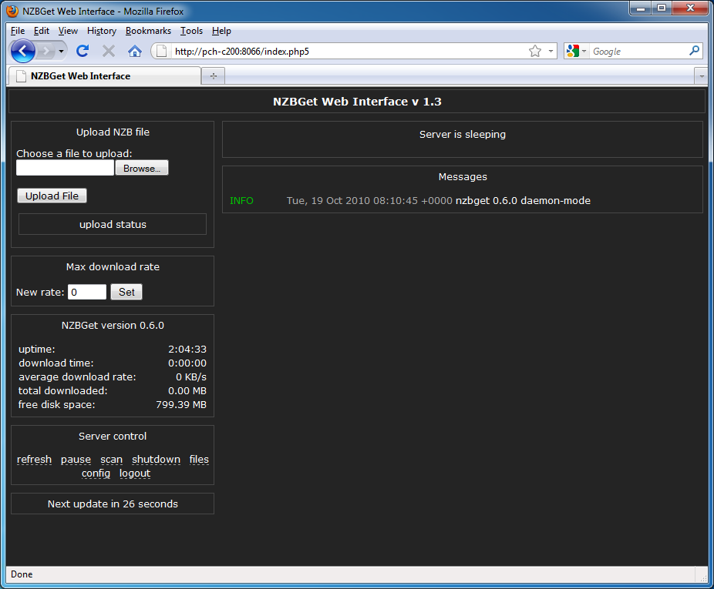Reload the page with the refresh icon
714x589 pixels.
pyautogui.click(x=83, y=51)
